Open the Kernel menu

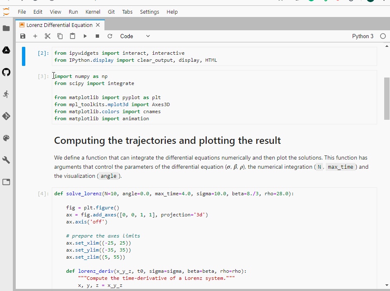pyautogui.click(x=93, y=12)
